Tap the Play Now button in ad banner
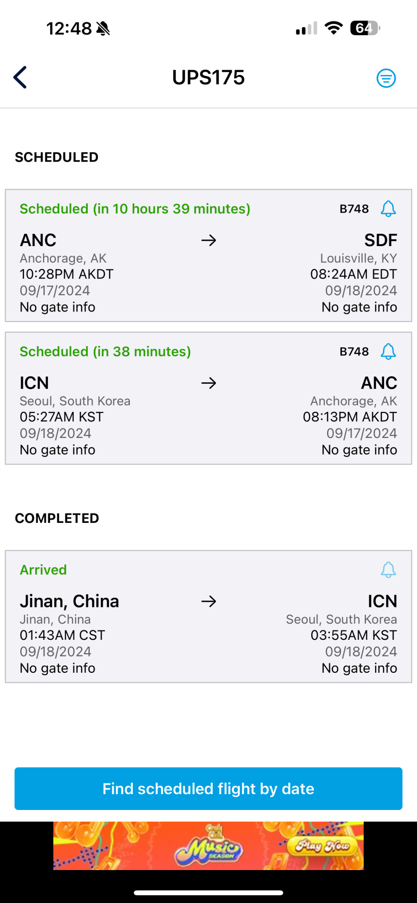 tap(322, 846)
